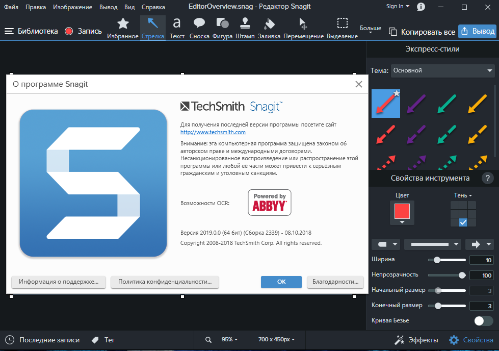Click the magnifier zoom icon
The image size is (499, 351).
[208, 340]
